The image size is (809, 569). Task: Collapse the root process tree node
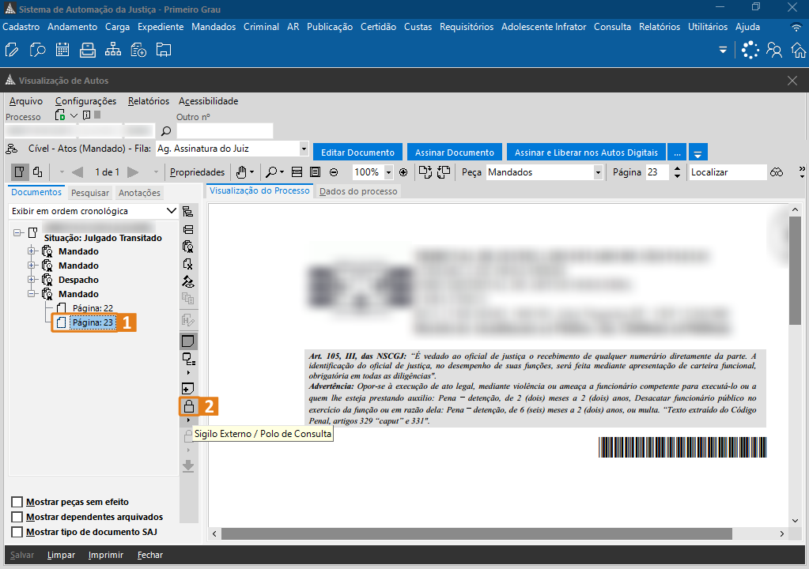(x=17, y=232)
